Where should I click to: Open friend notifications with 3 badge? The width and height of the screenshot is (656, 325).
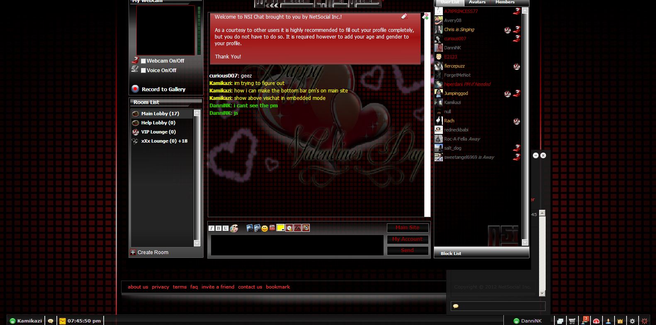585,320
